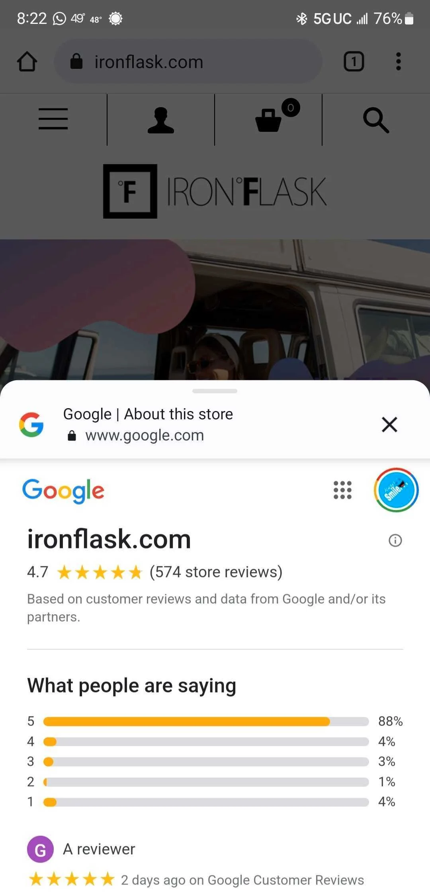Tap the hero banner van image

(215, 309)
